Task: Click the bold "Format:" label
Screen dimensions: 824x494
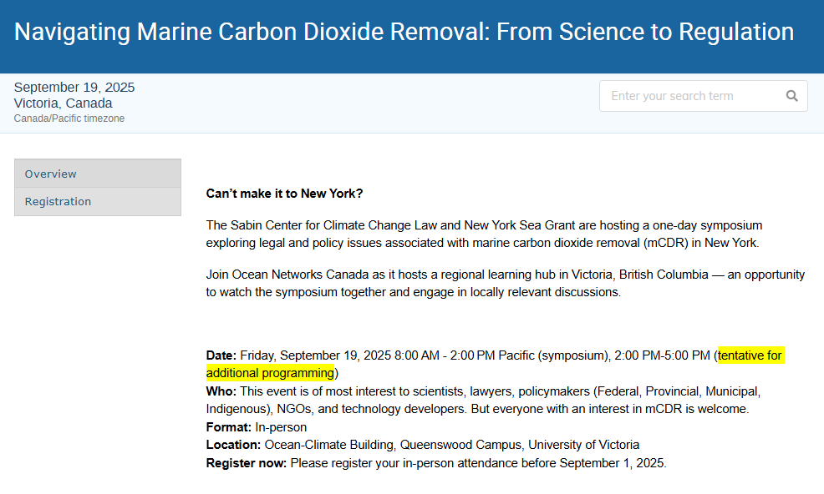Action: point(229,427)
